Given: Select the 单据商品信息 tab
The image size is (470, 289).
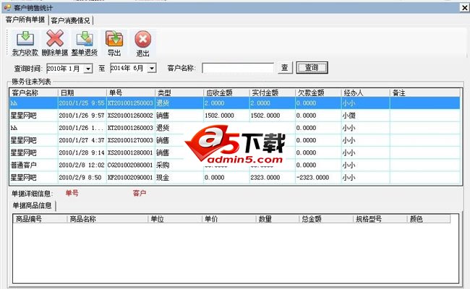Looking at the screenshot, I should coord(32,205).
